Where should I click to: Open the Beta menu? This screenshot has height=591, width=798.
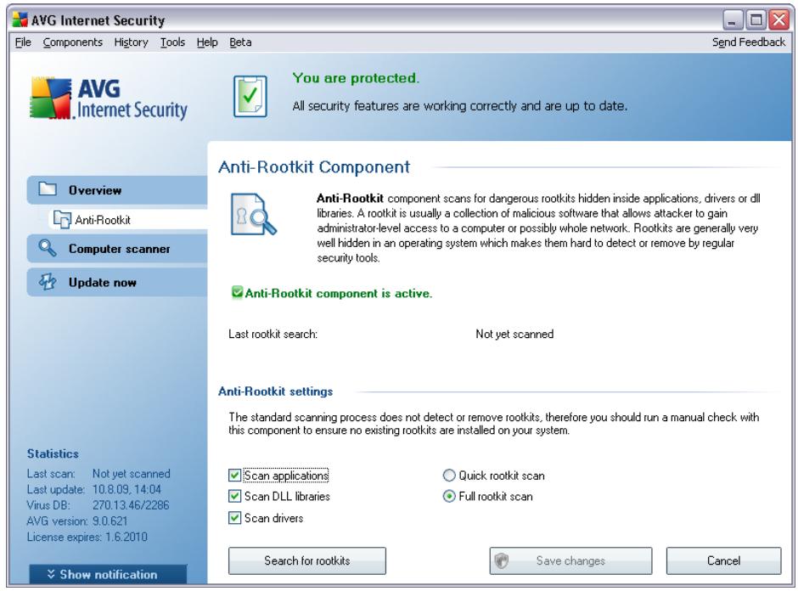(x=240, y=42)
